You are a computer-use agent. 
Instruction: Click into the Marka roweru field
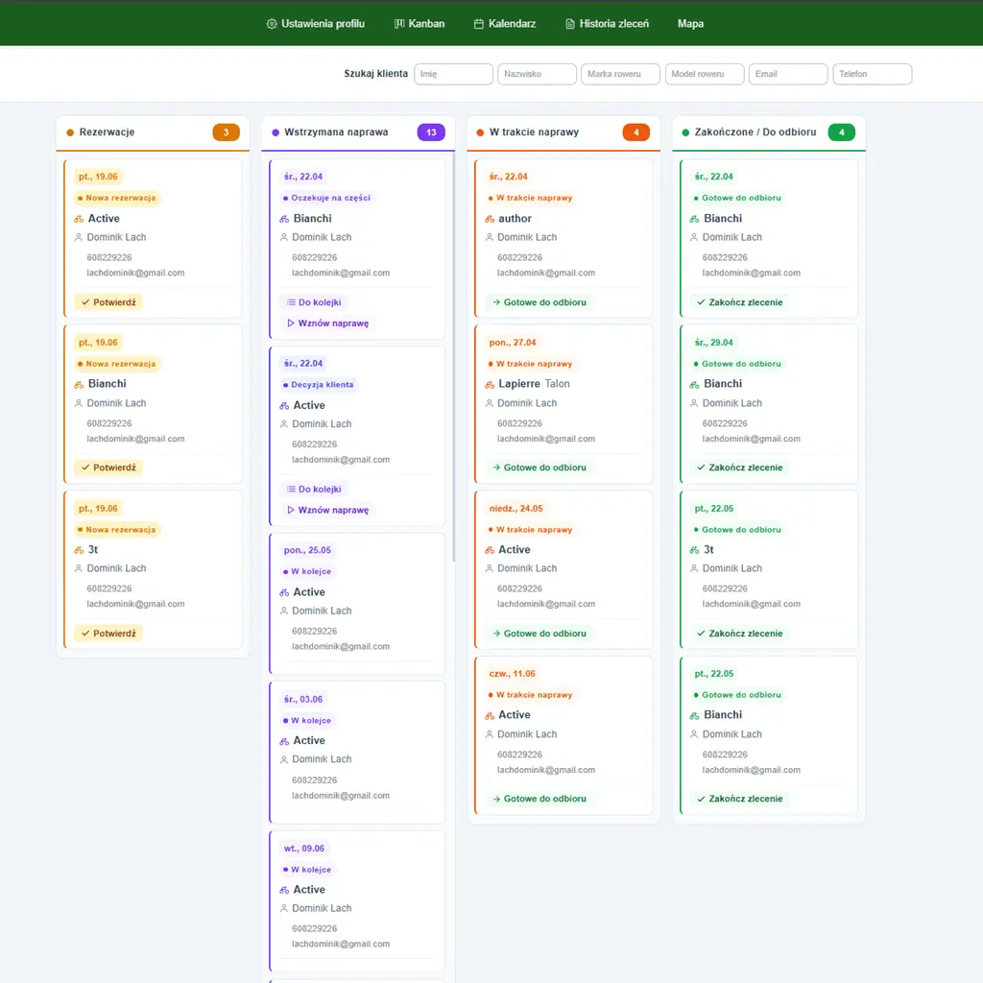(620, 74)
